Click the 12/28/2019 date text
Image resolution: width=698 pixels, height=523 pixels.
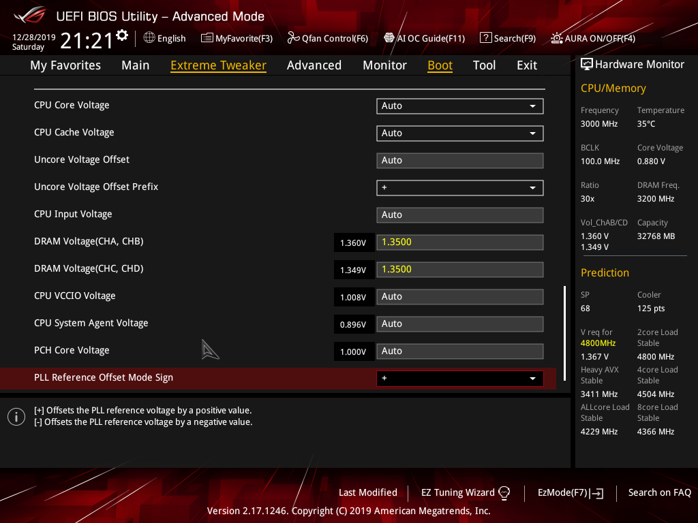[34, 37]
